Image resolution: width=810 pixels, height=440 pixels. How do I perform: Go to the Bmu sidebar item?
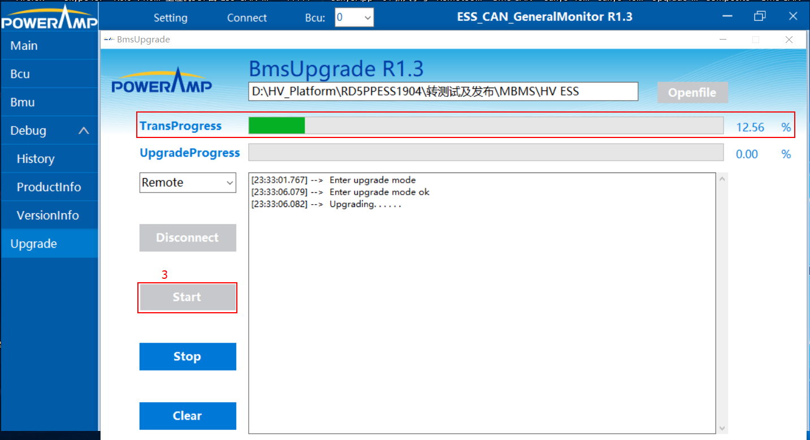pyautogui.click(x=49, y=102)
